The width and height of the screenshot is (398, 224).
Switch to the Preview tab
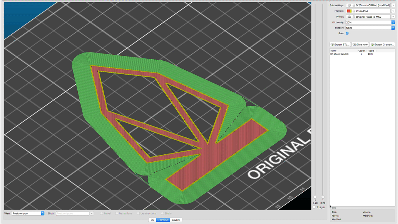[163, 220]
